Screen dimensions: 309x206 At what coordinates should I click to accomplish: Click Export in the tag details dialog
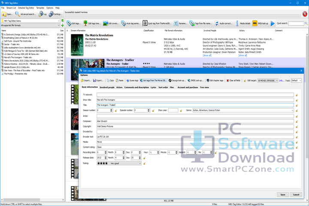click(x=98, y=80)
